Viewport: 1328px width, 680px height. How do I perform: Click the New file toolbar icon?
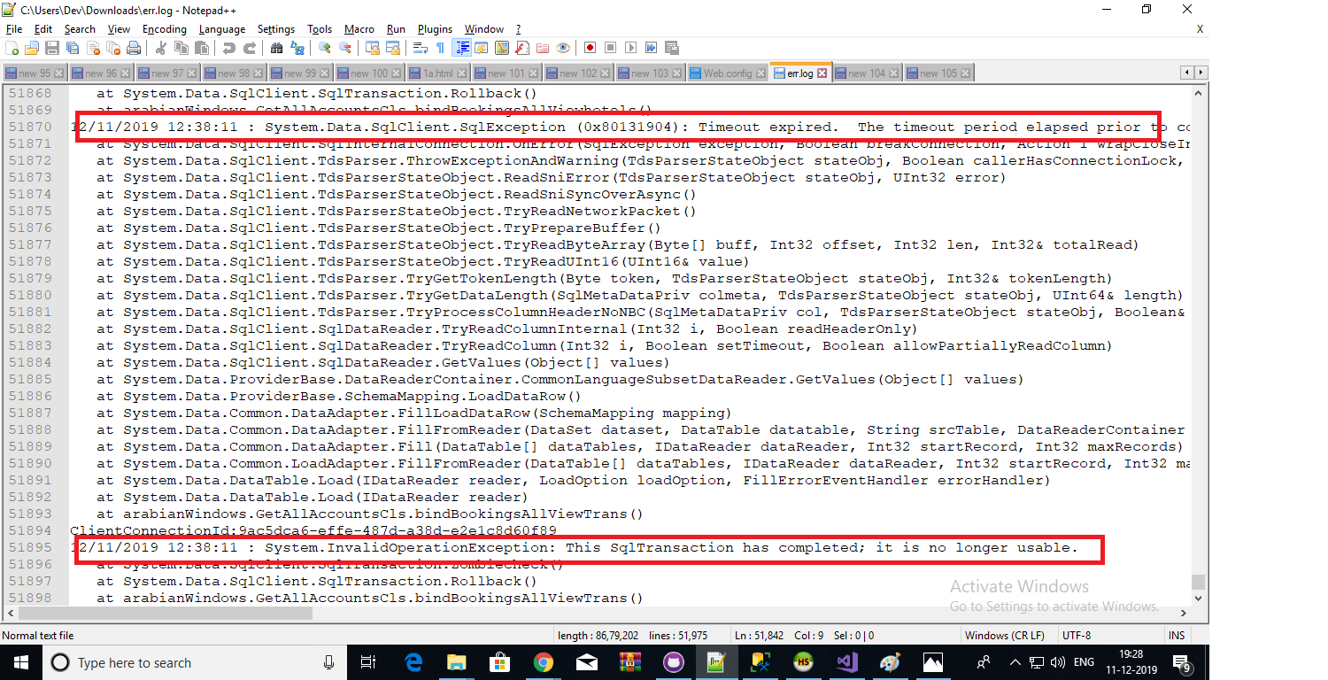(x=12, y=48)
